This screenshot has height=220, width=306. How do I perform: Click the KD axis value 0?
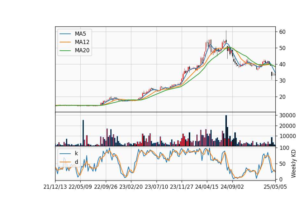281,179
